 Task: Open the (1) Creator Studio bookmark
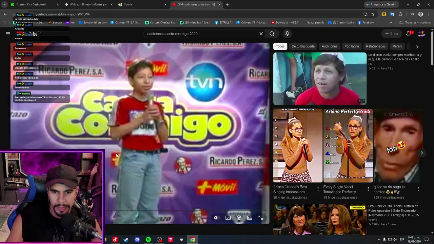(341, 23)
